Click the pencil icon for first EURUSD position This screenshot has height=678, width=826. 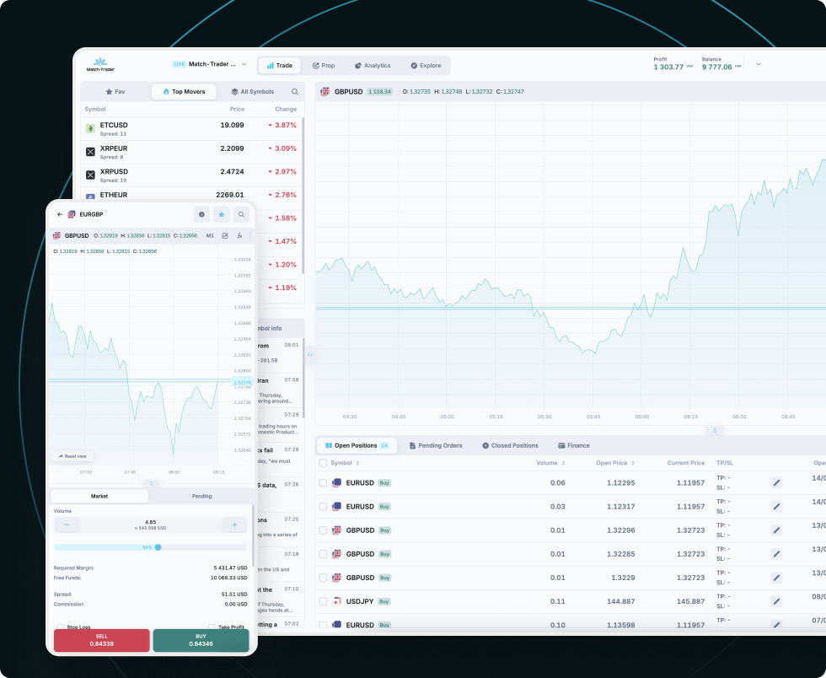(x=776, y=483)
